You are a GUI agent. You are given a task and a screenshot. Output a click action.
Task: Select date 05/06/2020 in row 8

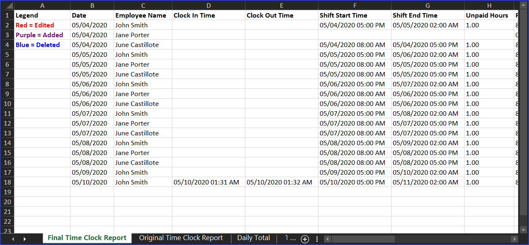[x=92, y=84]
